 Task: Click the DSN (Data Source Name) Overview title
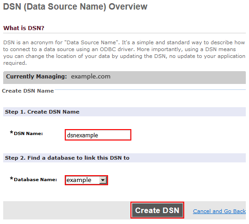coord(75,7)
